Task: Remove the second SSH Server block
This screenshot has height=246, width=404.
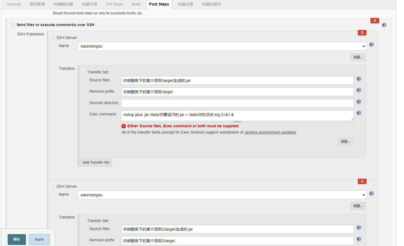Action: tap(362, 181)
